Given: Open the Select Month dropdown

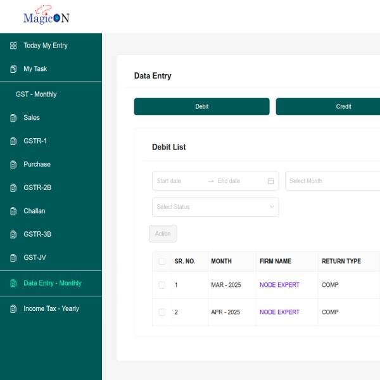Looking at the screenshot, I should tap(332, 181).
